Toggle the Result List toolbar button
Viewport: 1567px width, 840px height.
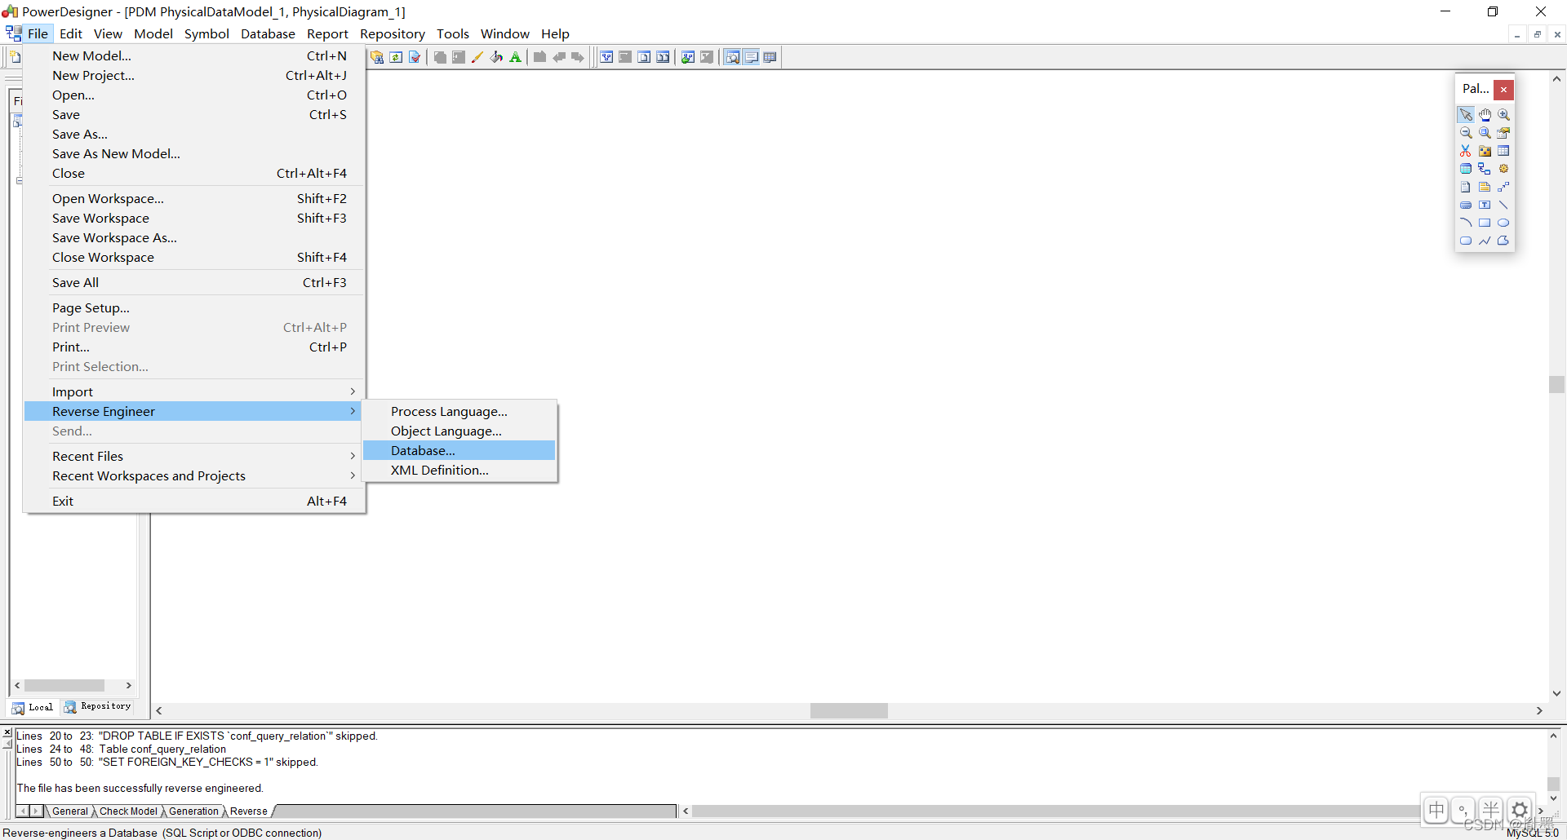pos(770,57)
